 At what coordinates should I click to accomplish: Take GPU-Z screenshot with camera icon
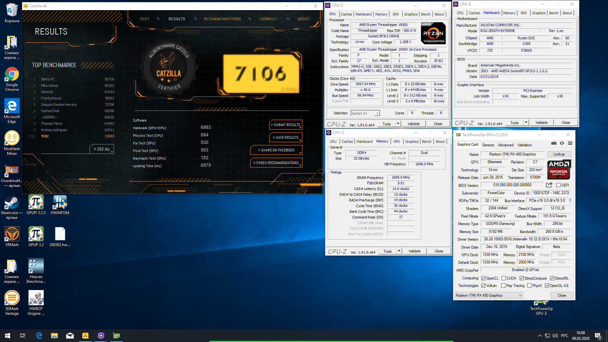[554, 143]
